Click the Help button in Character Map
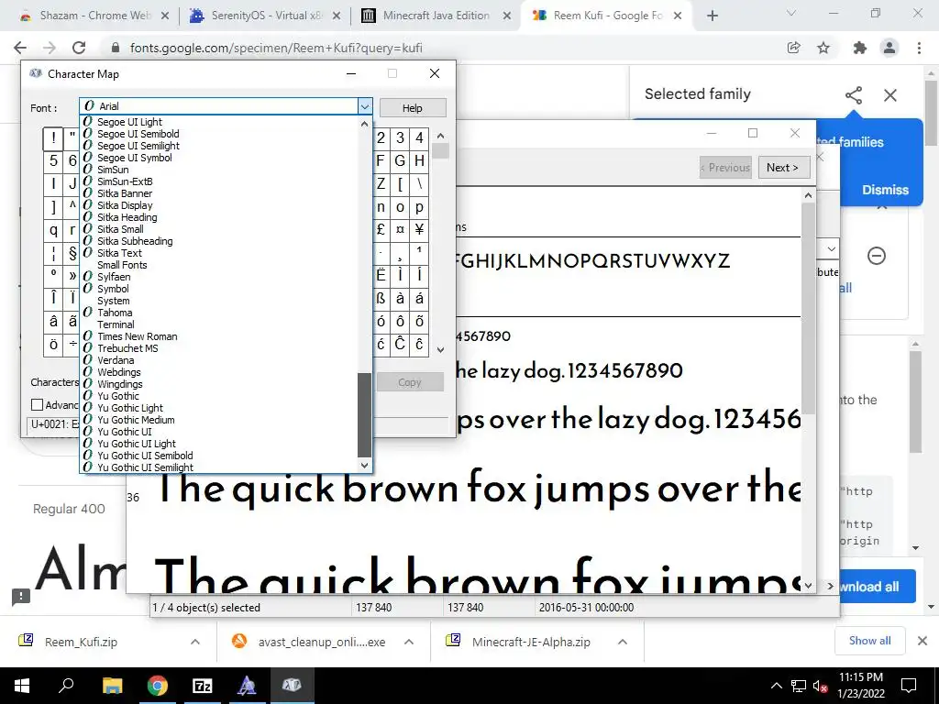The width and height of the screenshot is (939, 704). point(412,108)
